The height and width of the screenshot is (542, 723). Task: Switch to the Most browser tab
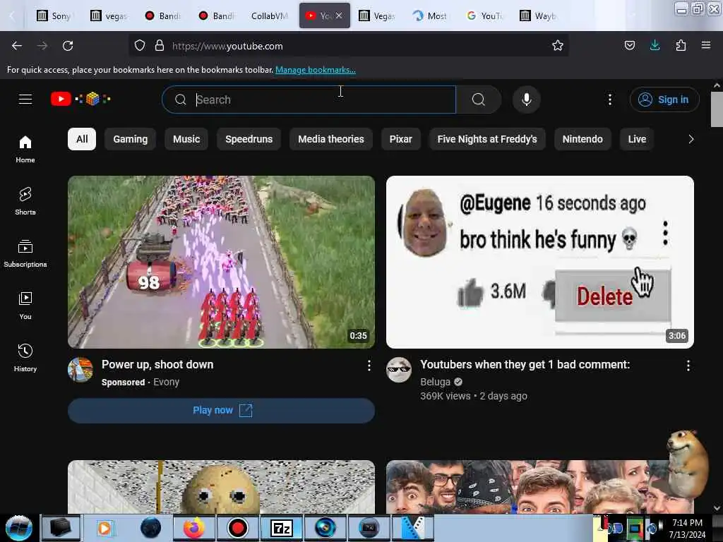(431, 16)
